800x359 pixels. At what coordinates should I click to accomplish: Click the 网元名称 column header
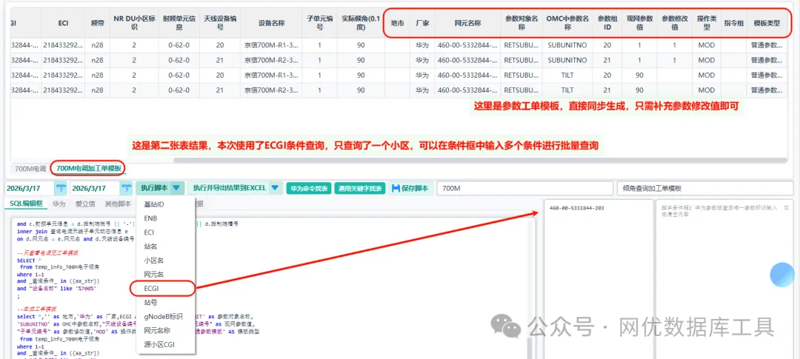pos(467,23)
